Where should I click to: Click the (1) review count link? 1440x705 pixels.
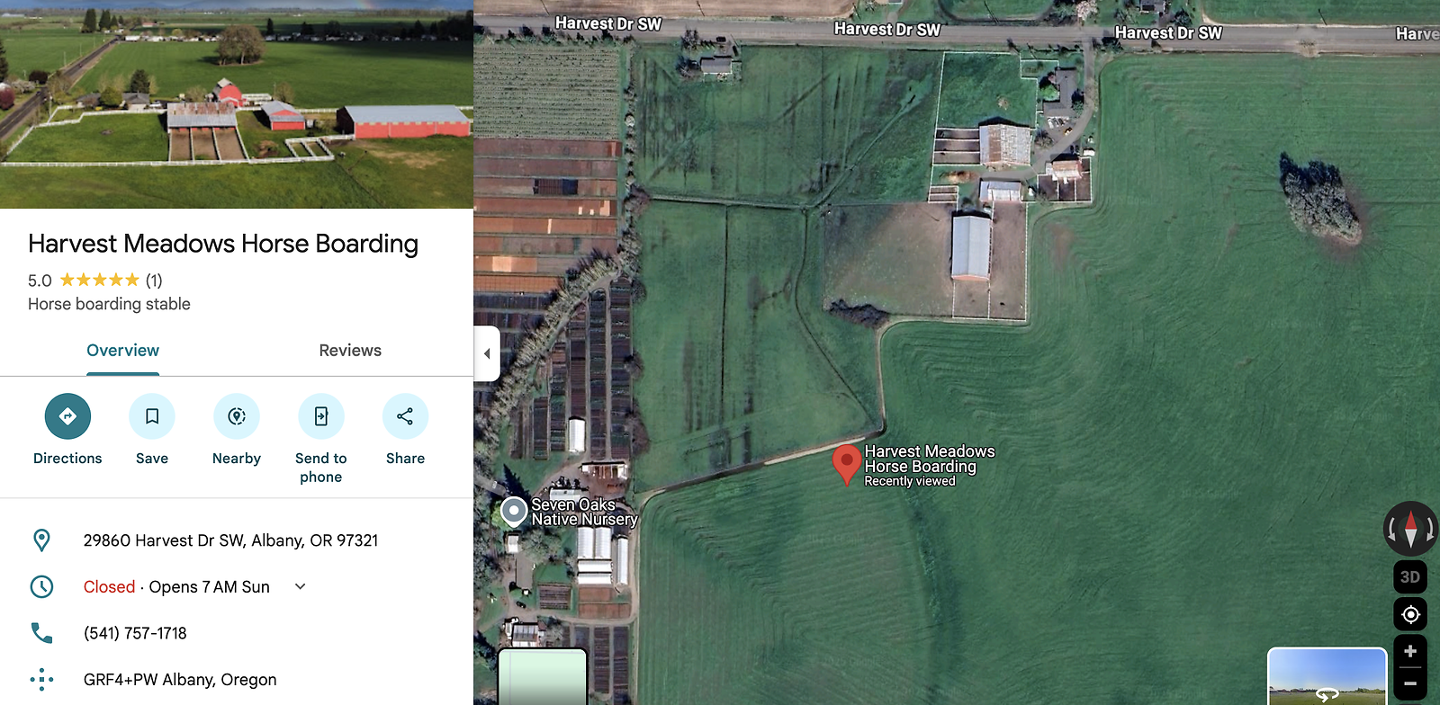click(154, 281)
